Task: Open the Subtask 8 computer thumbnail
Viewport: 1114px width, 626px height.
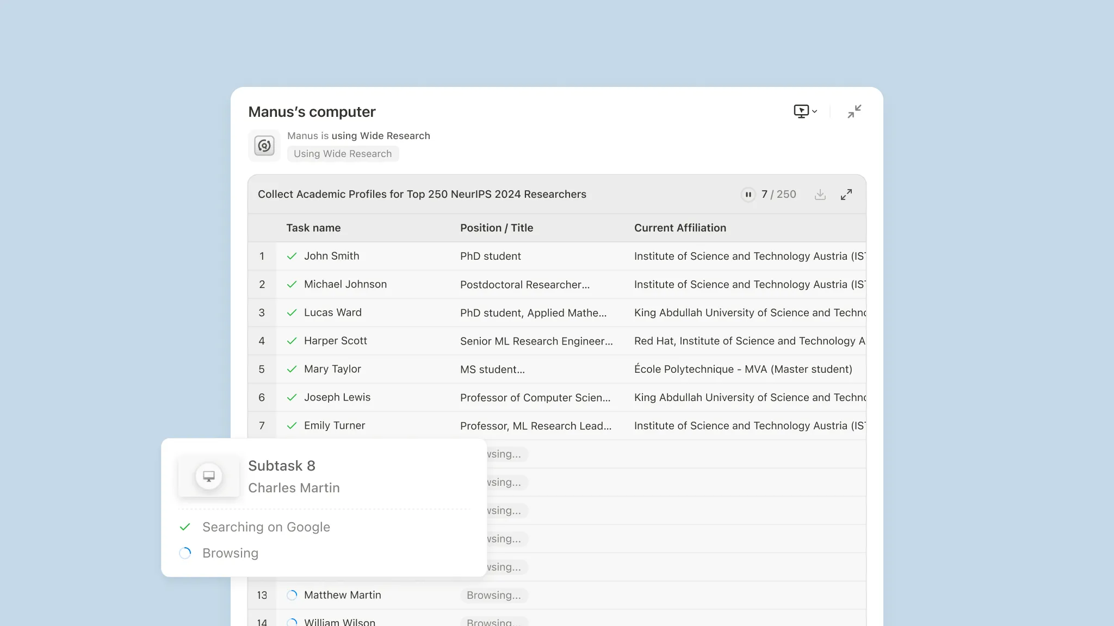Action: (209, 477)
